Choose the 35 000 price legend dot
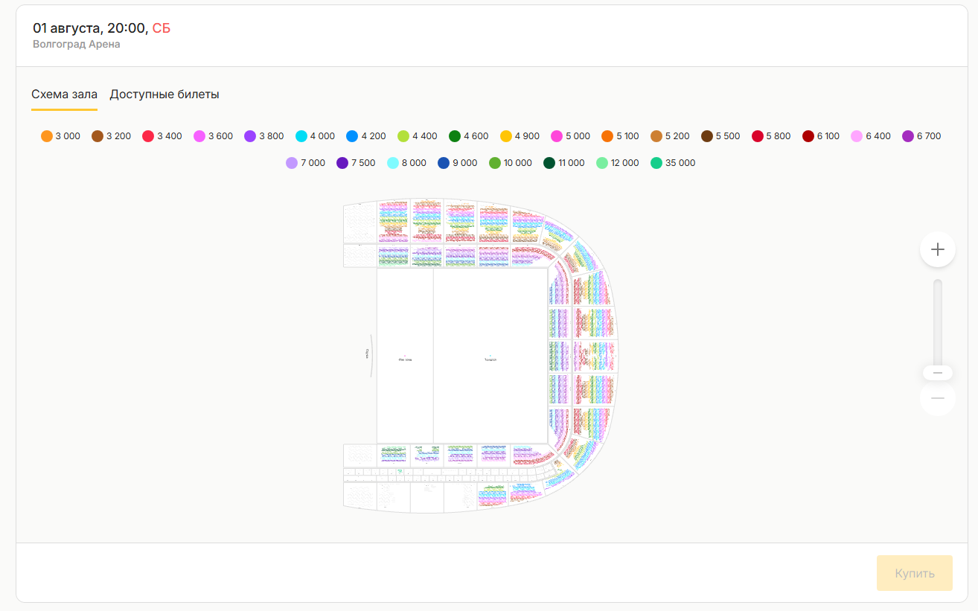 656,163
